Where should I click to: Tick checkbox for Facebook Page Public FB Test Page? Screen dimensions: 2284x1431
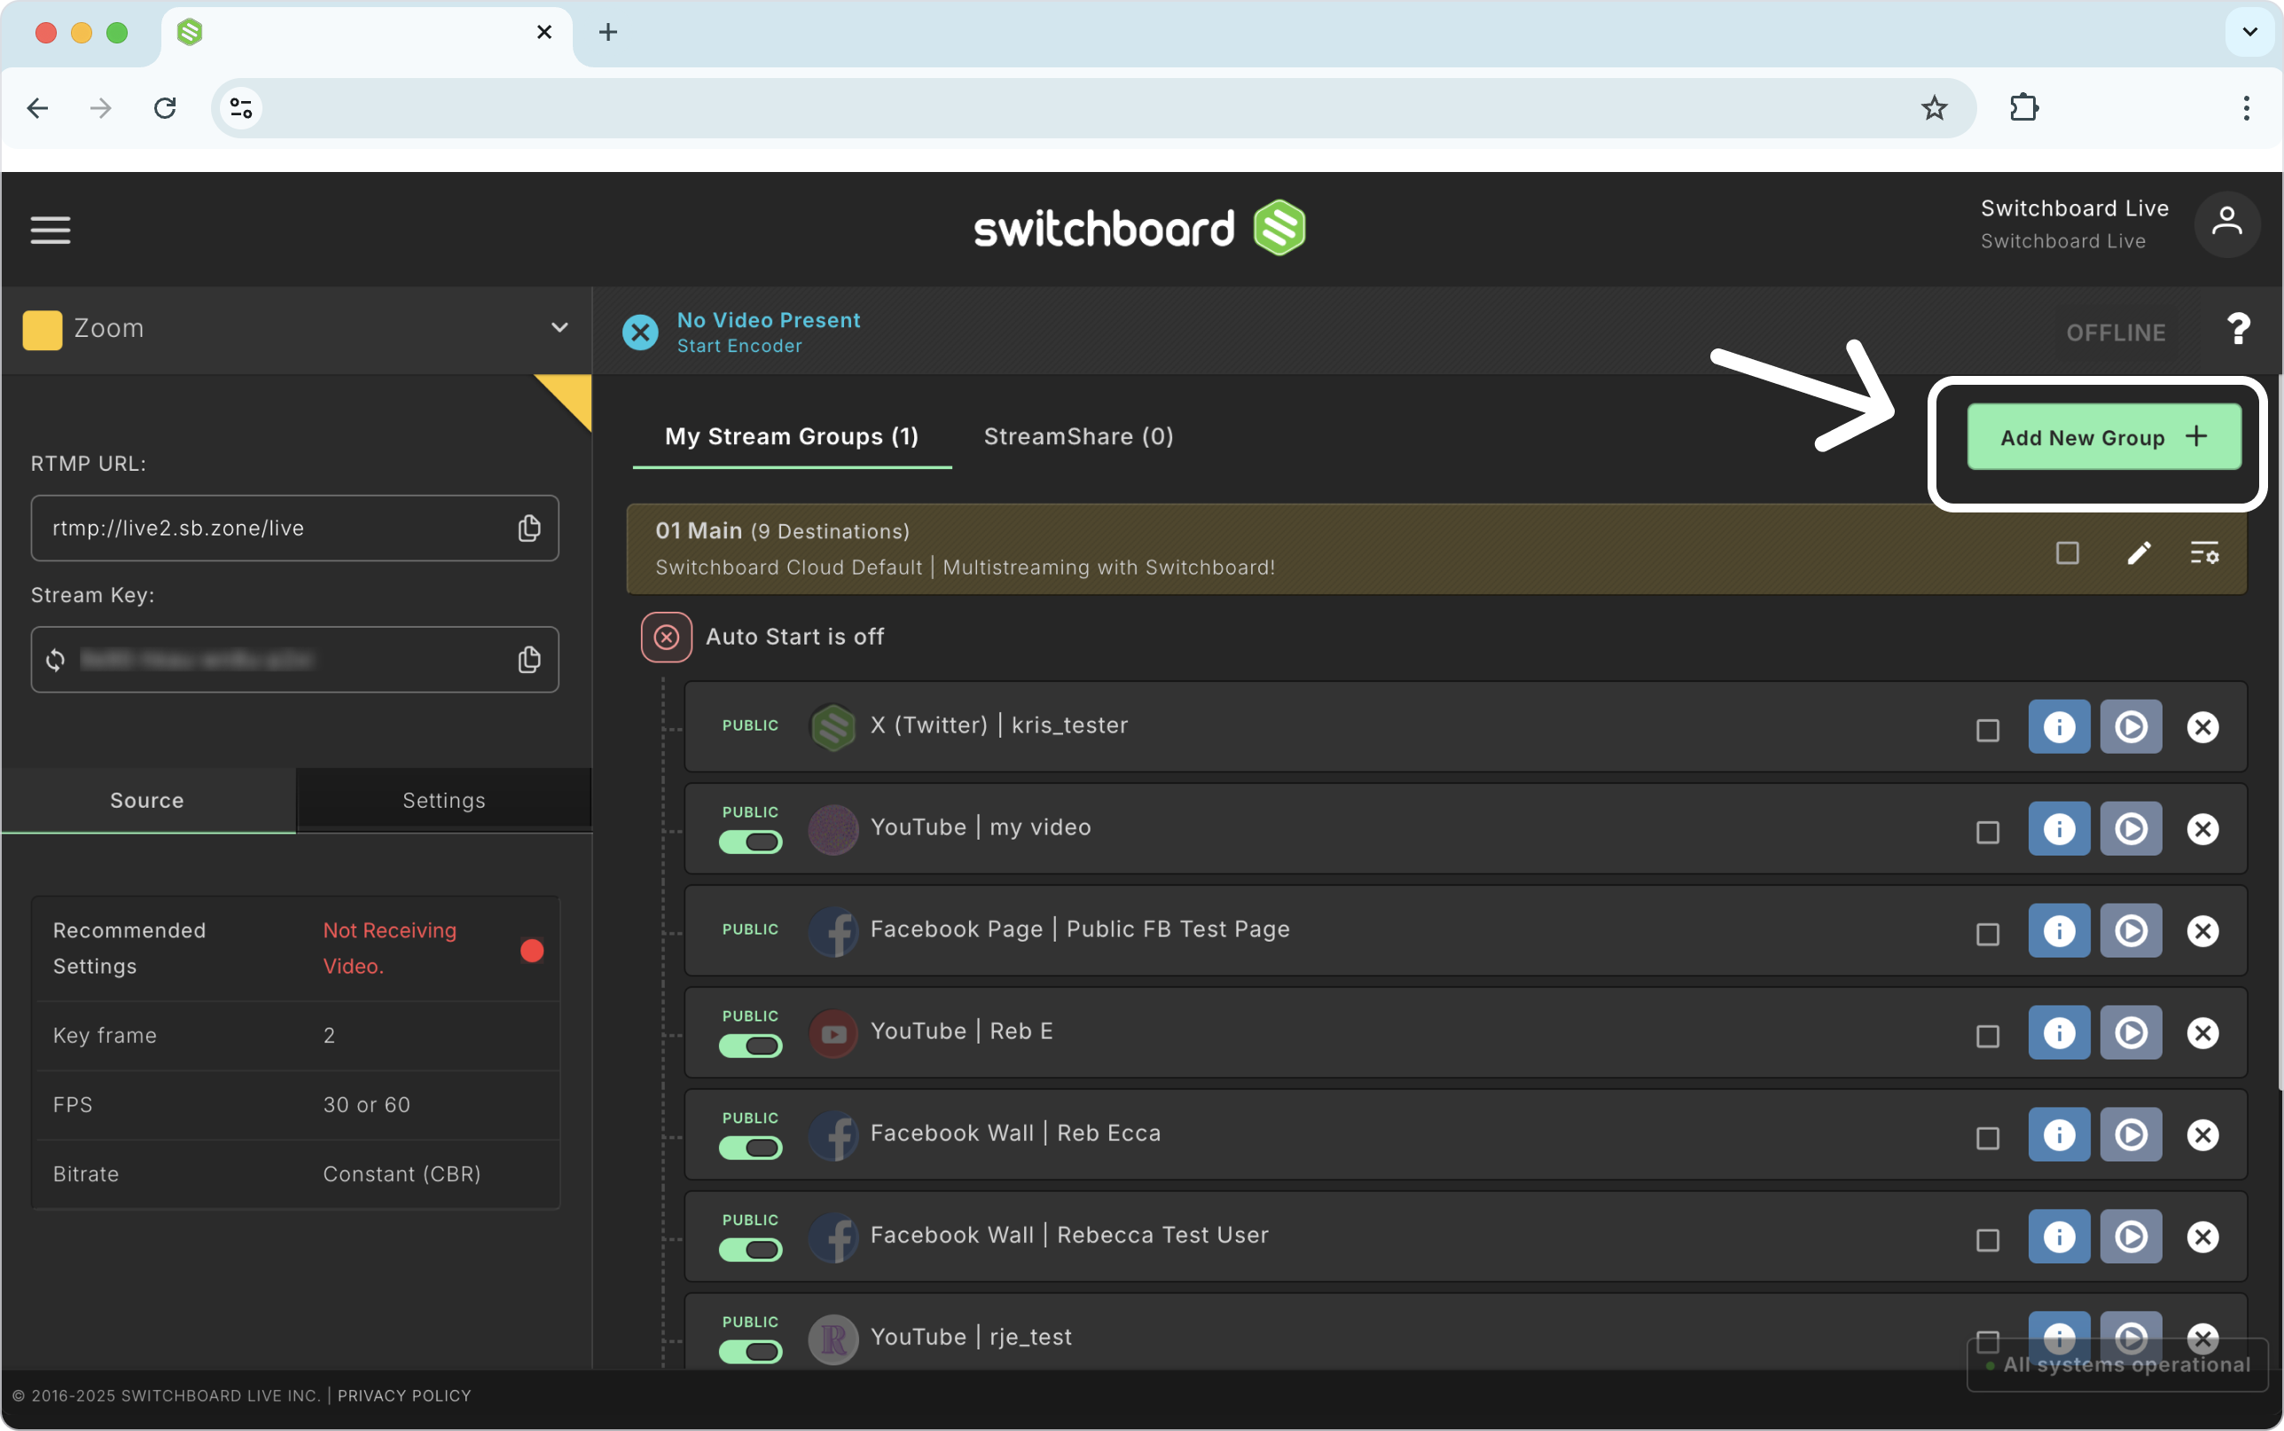point(1988,934)
